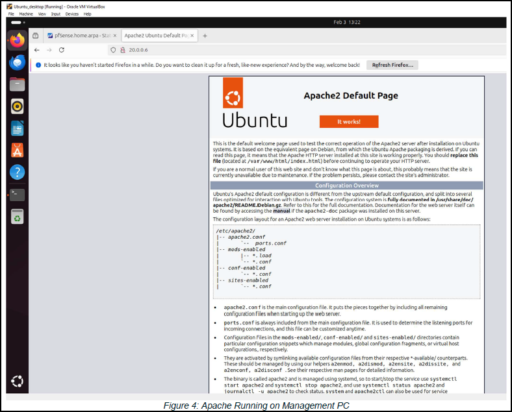
Task: Close the Apache2 Ubuntu Default Page tab
Action: pyautogui.click(x=192, y=36)
